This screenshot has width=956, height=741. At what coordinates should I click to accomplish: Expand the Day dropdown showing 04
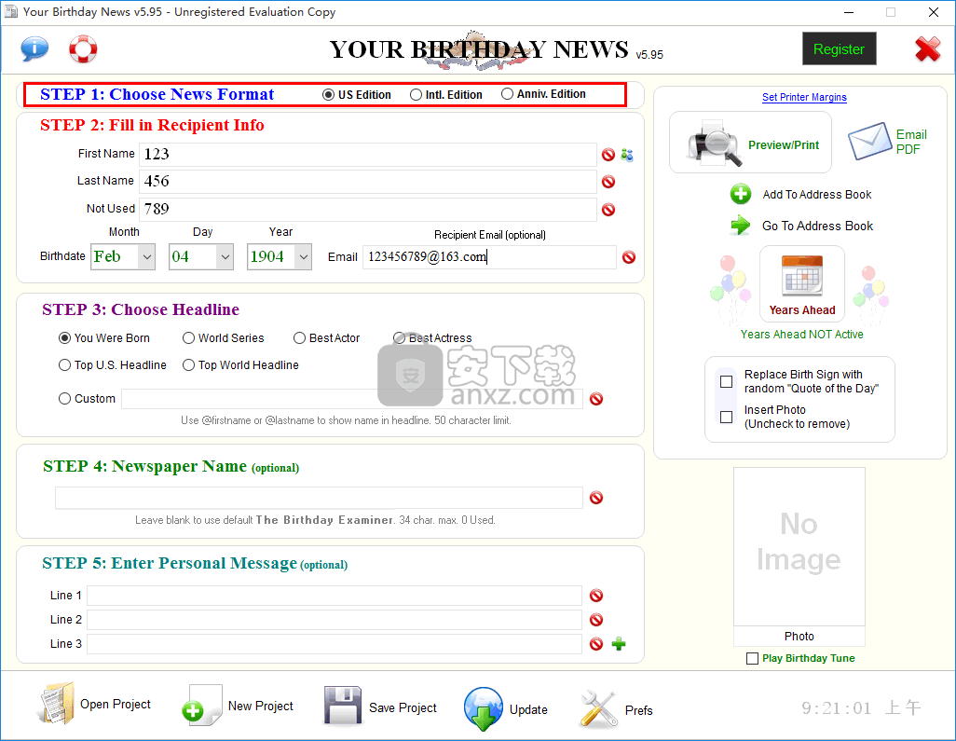(x=225, y=256)
